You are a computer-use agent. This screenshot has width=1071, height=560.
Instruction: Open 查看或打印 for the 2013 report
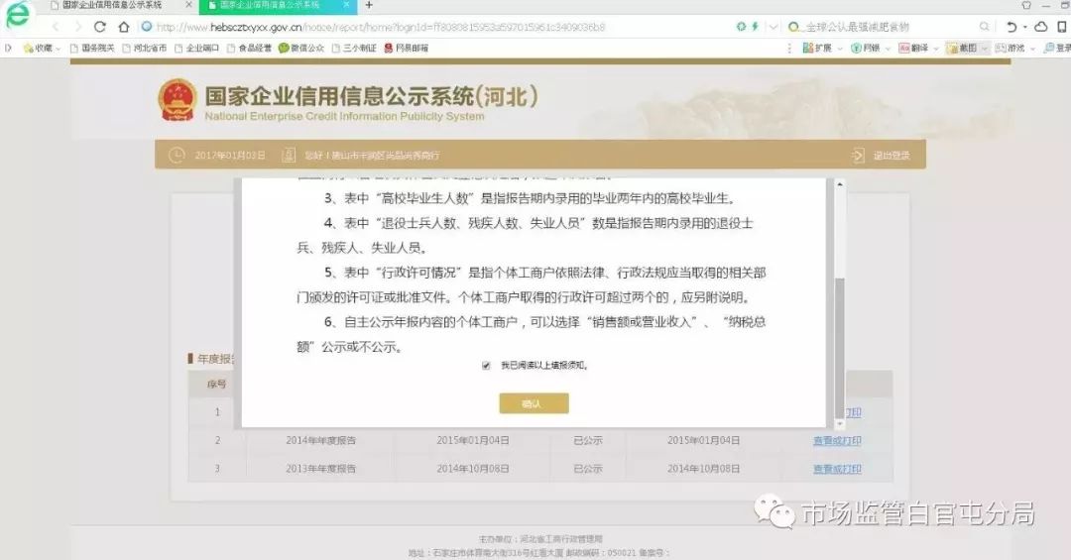tap(837, 469)
